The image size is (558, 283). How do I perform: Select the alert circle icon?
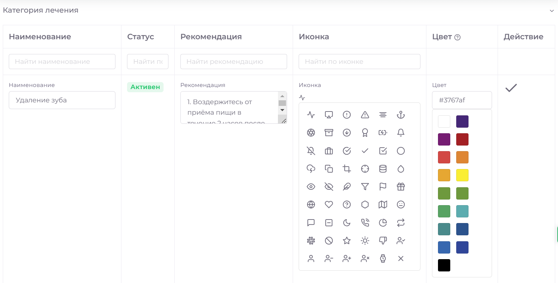pos(347,115)
